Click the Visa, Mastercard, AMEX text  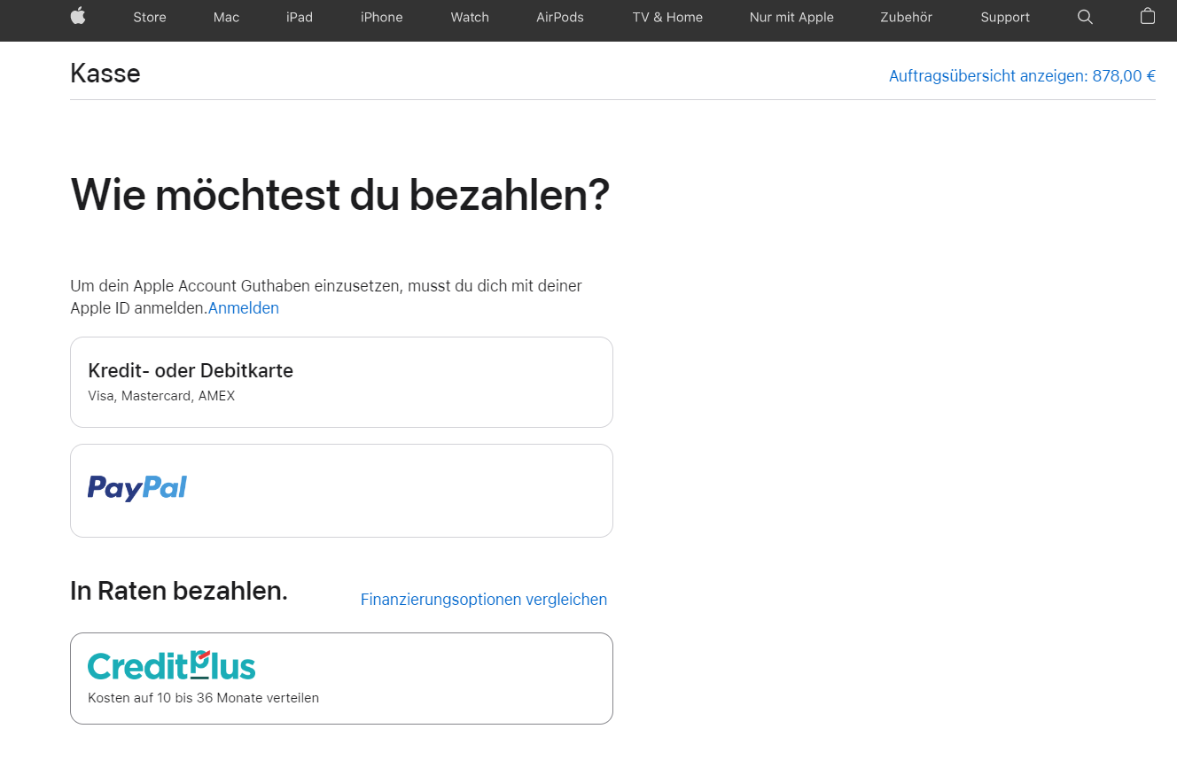pyautogui.click(x=161, y=396)
